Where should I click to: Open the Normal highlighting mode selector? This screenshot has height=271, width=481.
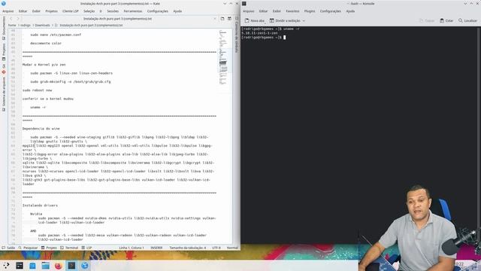(x=232, y=248)
